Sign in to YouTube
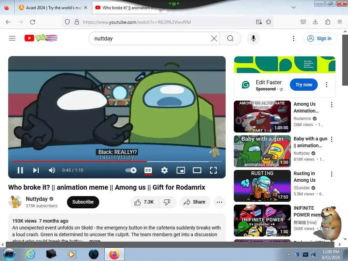 [319, 38]
